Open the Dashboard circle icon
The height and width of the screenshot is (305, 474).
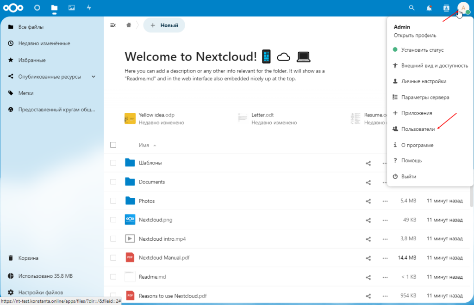(x=37, y=8)
